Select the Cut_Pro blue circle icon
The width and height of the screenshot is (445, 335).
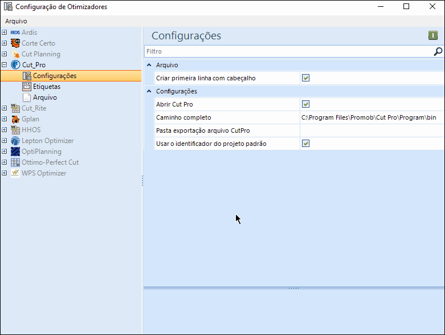(15, 65)
